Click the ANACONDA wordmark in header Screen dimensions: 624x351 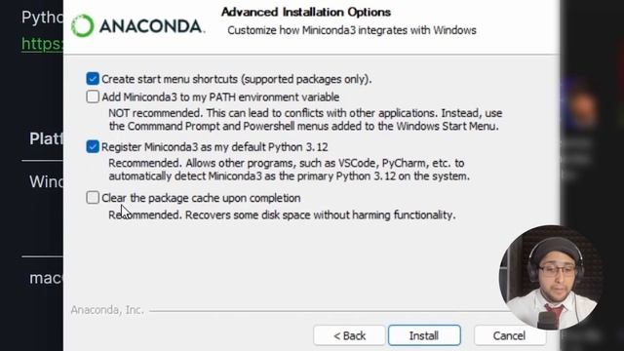click(152, 26)
